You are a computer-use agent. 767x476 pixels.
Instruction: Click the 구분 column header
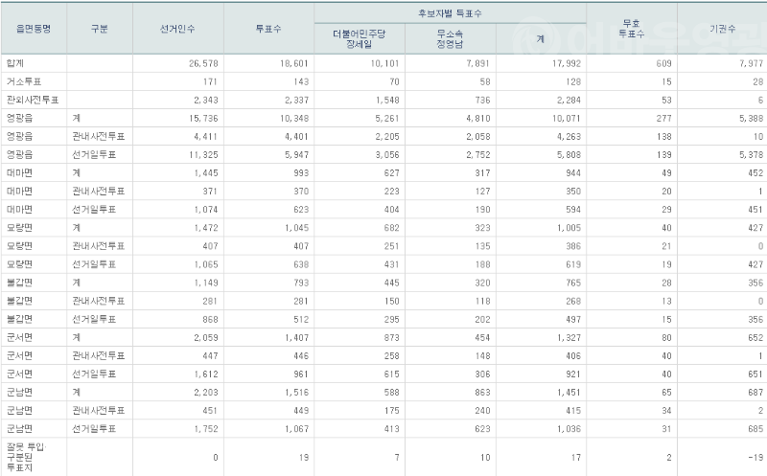pyautogui.click(x=99, y=28)
